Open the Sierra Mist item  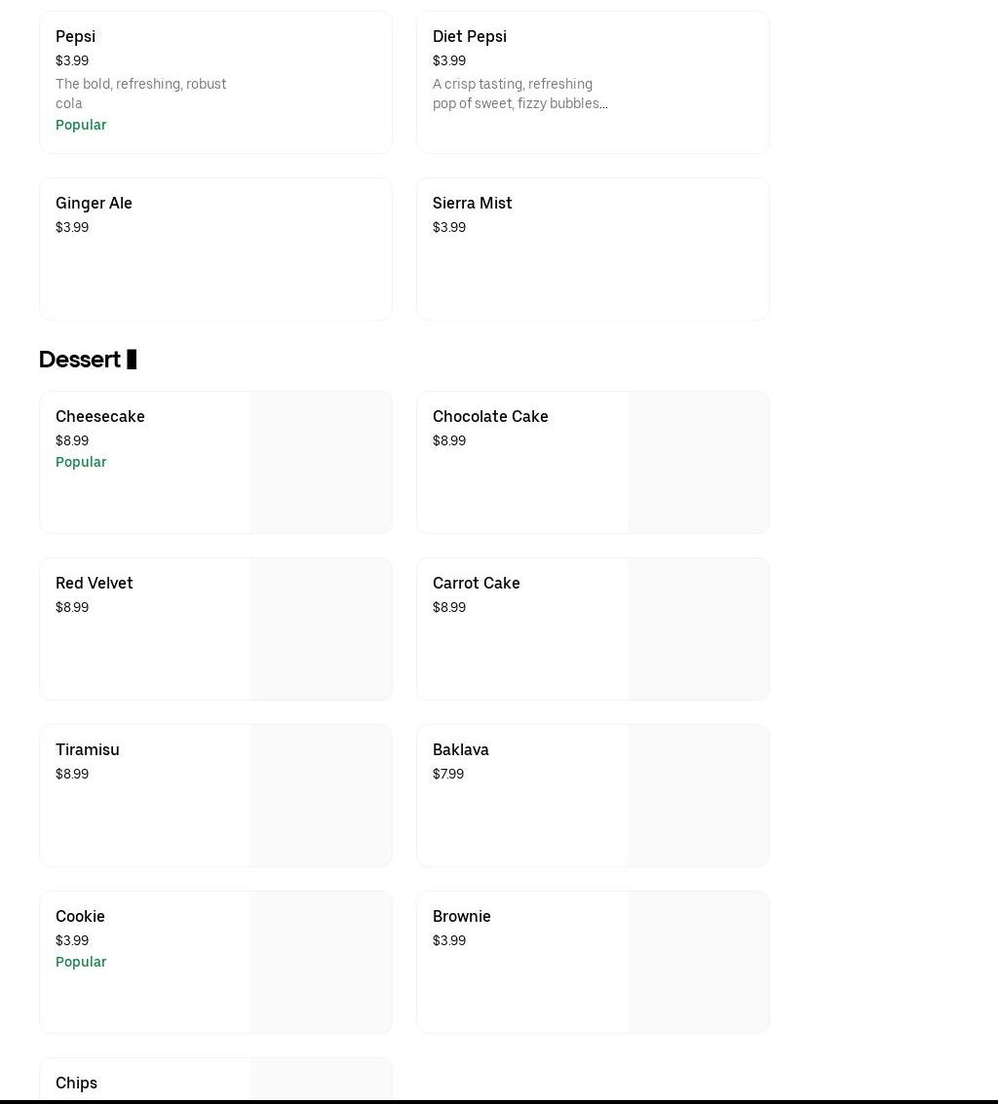pyautogui.click(x=473, y=204)
